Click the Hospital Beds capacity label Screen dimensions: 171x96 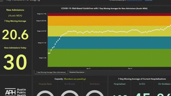(x=45, y=84)
